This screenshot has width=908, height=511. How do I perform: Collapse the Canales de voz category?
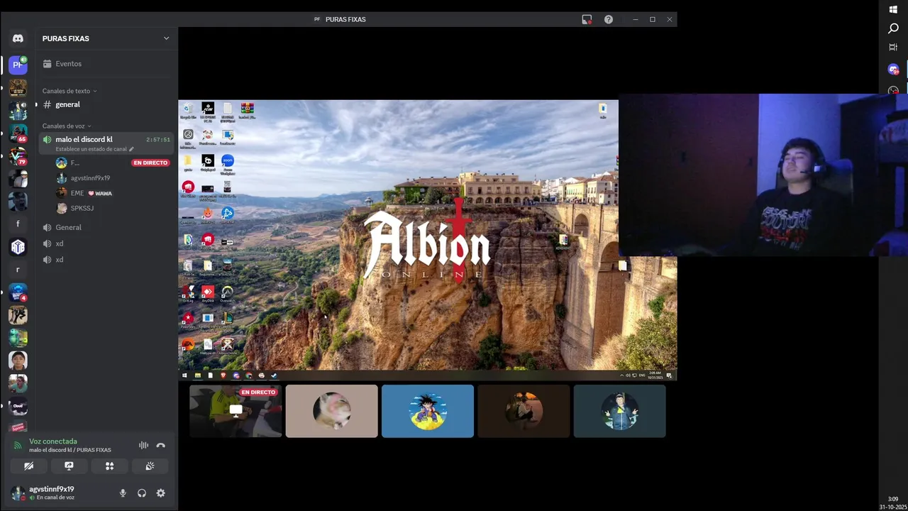coord(67,126)
